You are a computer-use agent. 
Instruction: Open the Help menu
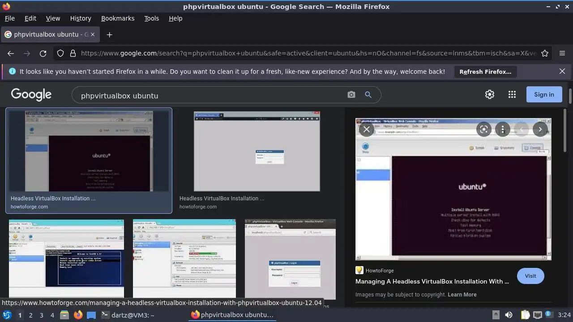[x=175, y=18]
